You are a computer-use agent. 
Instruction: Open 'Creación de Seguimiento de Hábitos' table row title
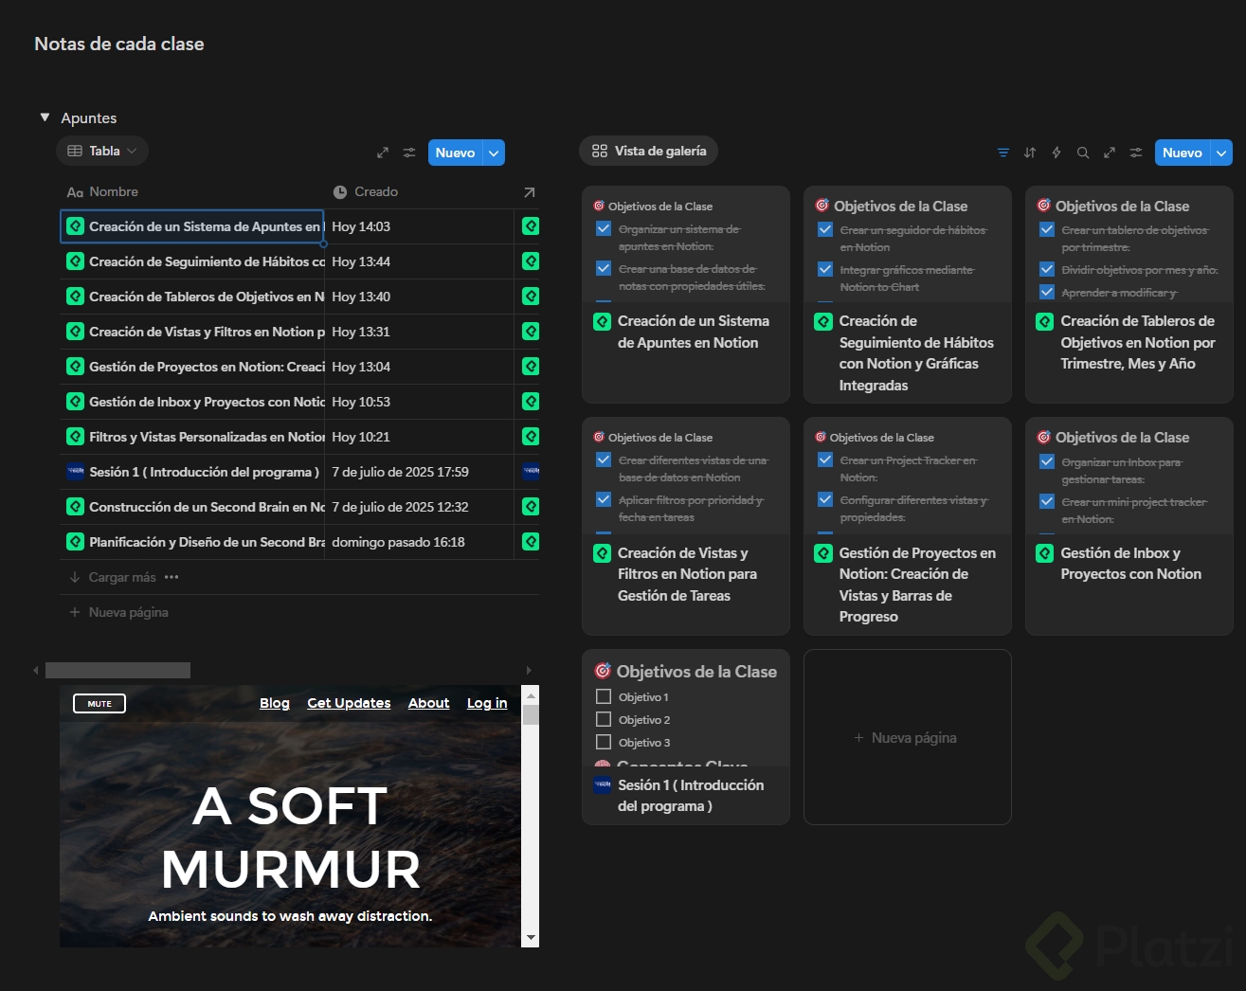pyautogui.click(x=207, y=261)
